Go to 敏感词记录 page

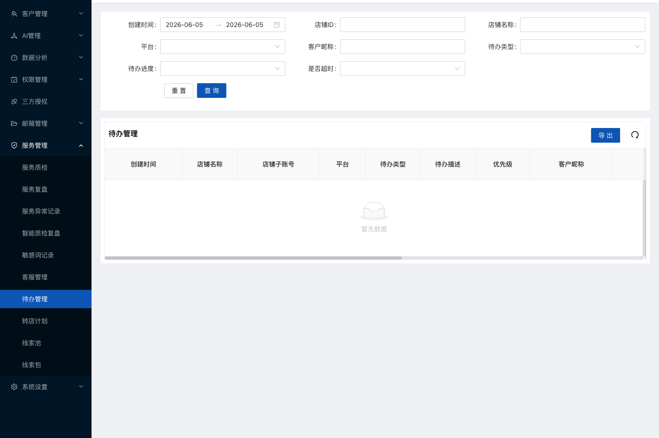point(46,255)
